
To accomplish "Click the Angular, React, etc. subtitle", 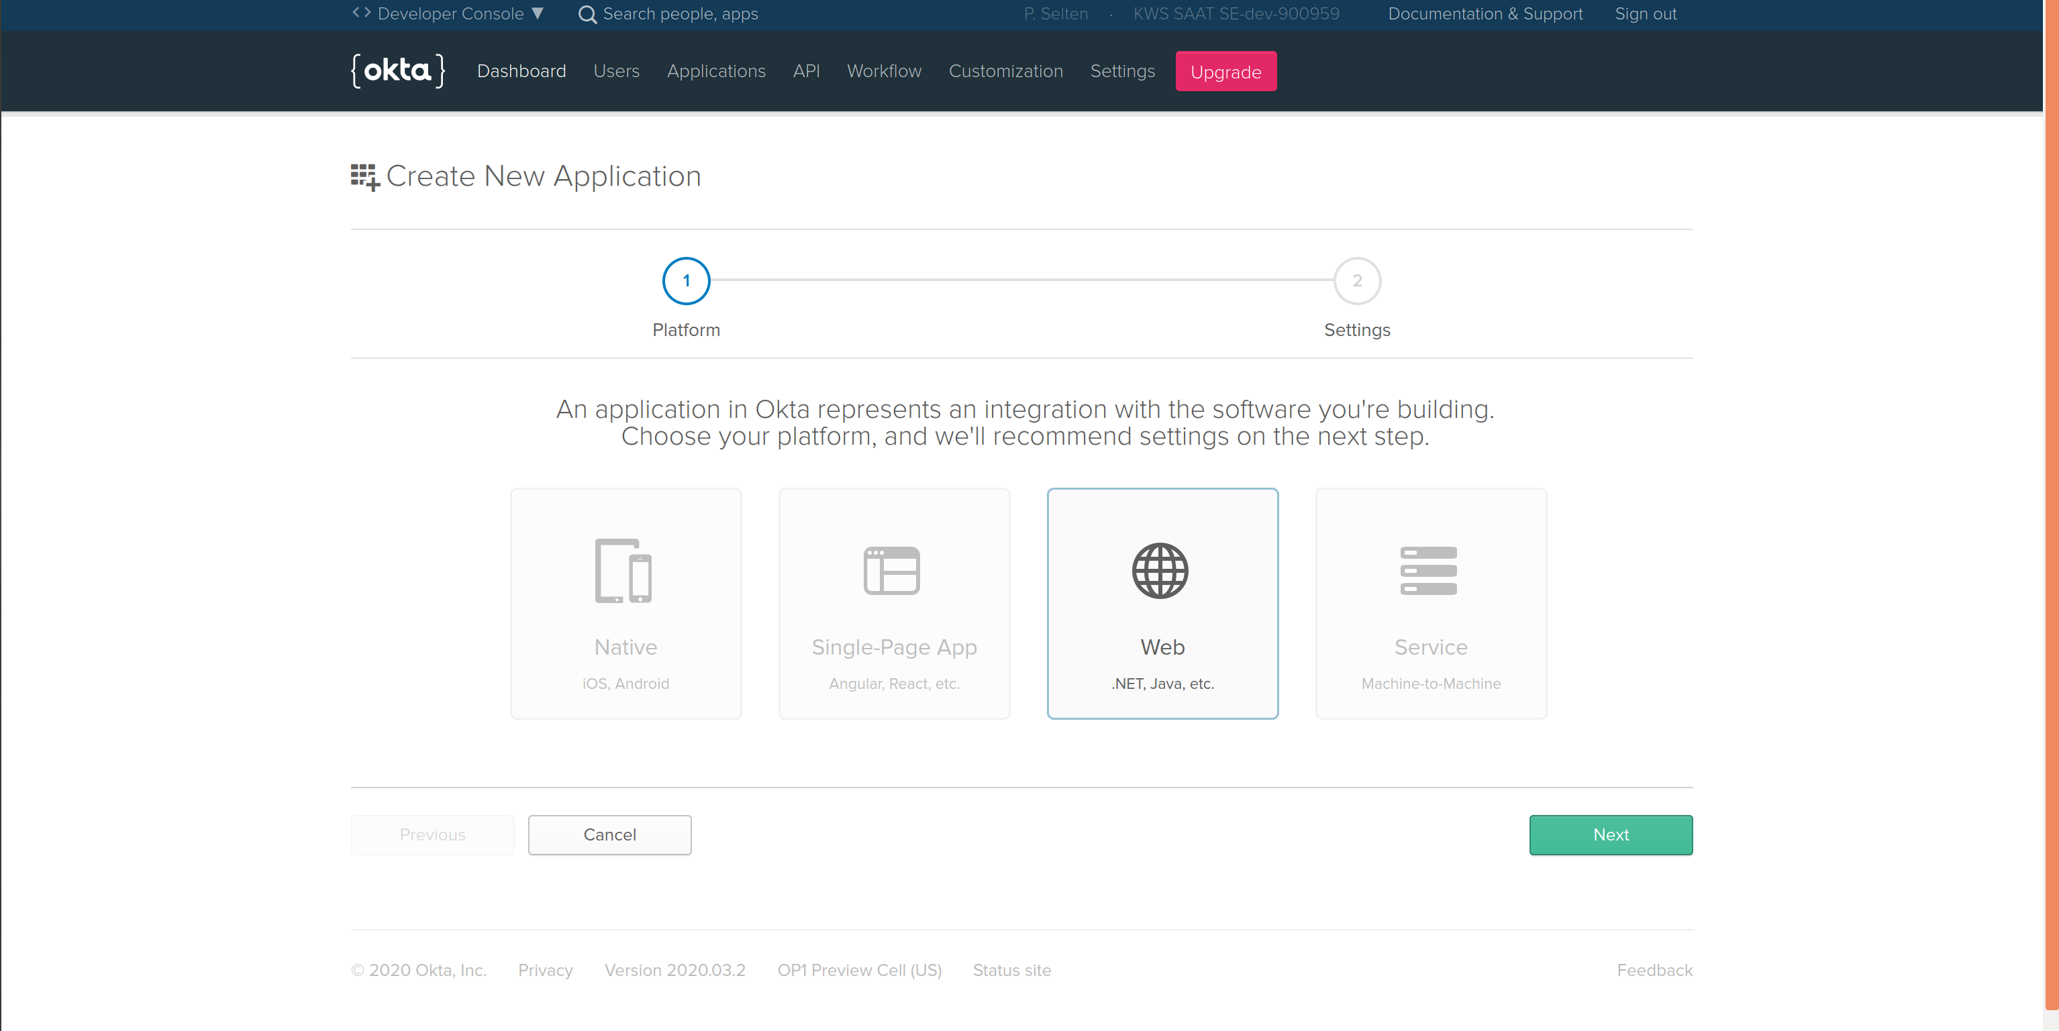I will coord(895,684).
